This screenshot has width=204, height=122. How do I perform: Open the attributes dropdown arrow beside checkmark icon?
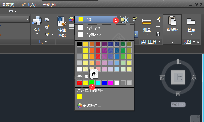pyautogui.click(x=52, y=35)
